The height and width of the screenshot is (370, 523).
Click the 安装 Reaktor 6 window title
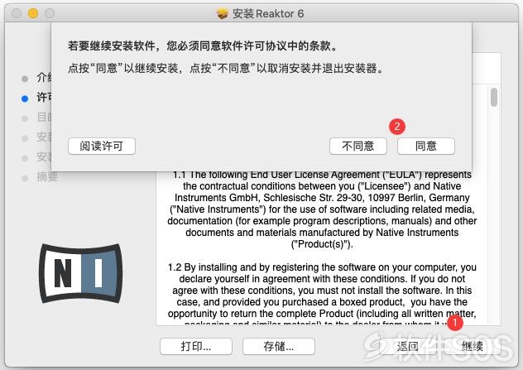coord(268,14)
